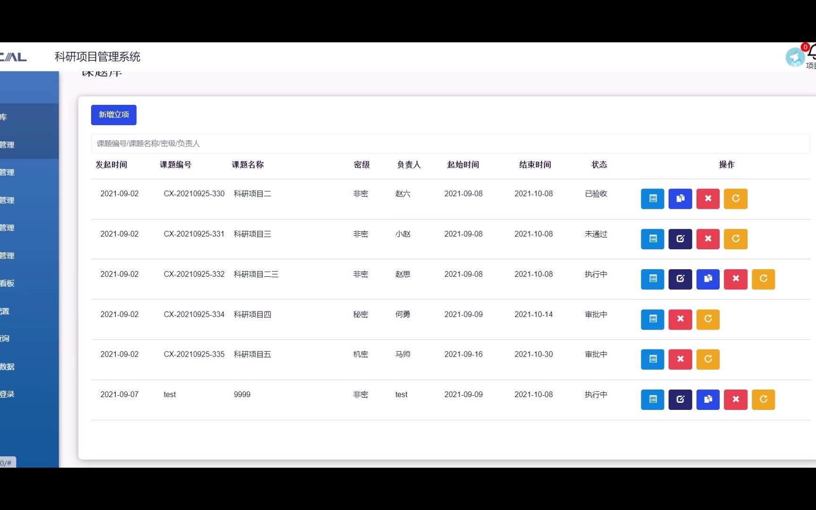Click 结束时间 column header
This screenshot has height=510, width=816.
pyautogui.click(x=535, y=165)
